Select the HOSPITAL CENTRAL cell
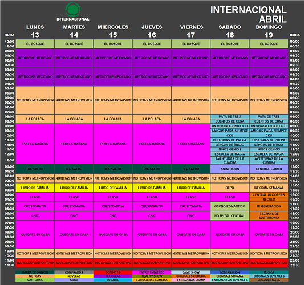 click(230, 215)
